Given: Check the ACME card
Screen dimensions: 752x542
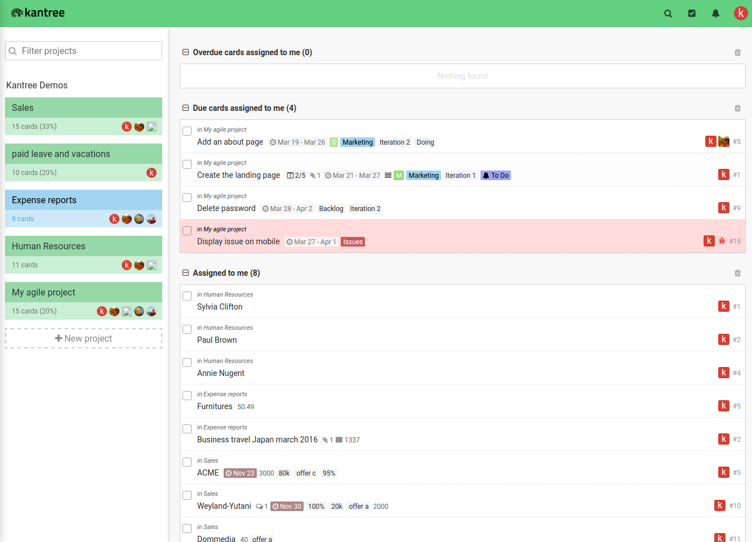Looking at the screenshot, I should pyautogui.click(x=187, y=462).
